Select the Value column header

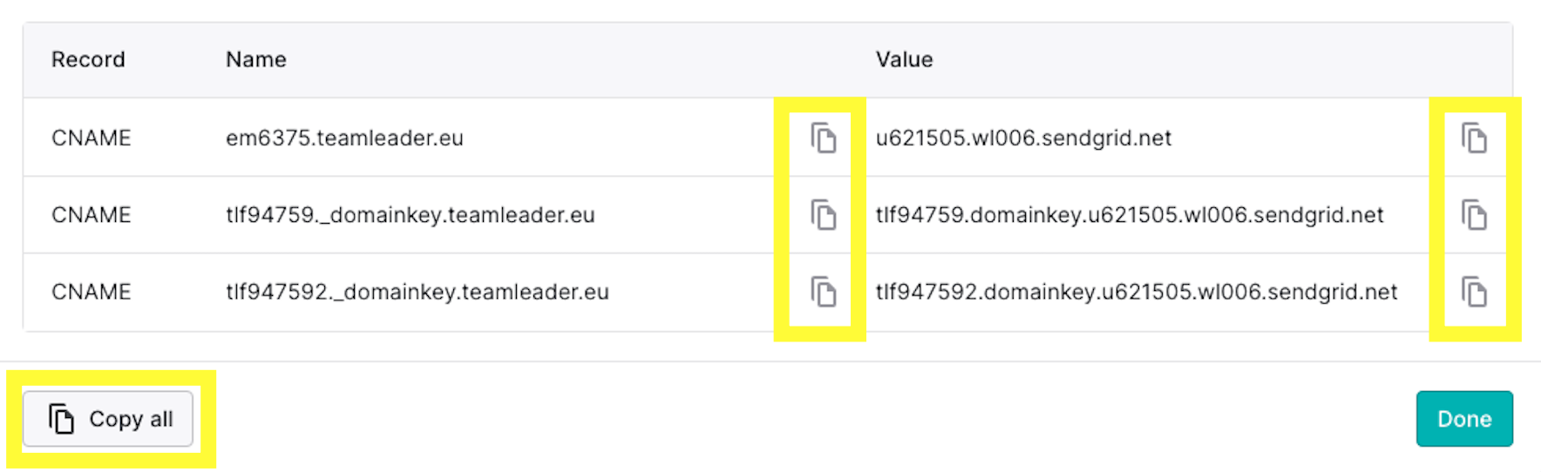pos(905,59)
